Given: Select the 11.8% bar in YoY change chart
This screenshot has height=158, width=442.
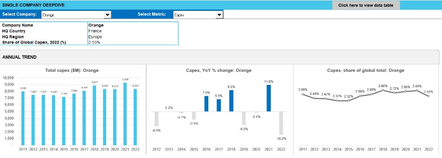Looking at the screenshot, I should [269, 98].
